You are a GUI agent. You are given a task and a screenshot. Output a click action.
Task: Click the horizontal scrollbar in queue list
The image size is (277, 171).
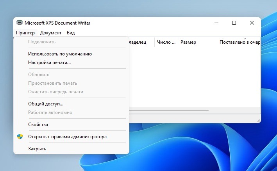click(x=169, y=110)
